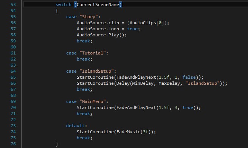
Task: Click the switch keyword on line 53
Action: click(64, 5)
